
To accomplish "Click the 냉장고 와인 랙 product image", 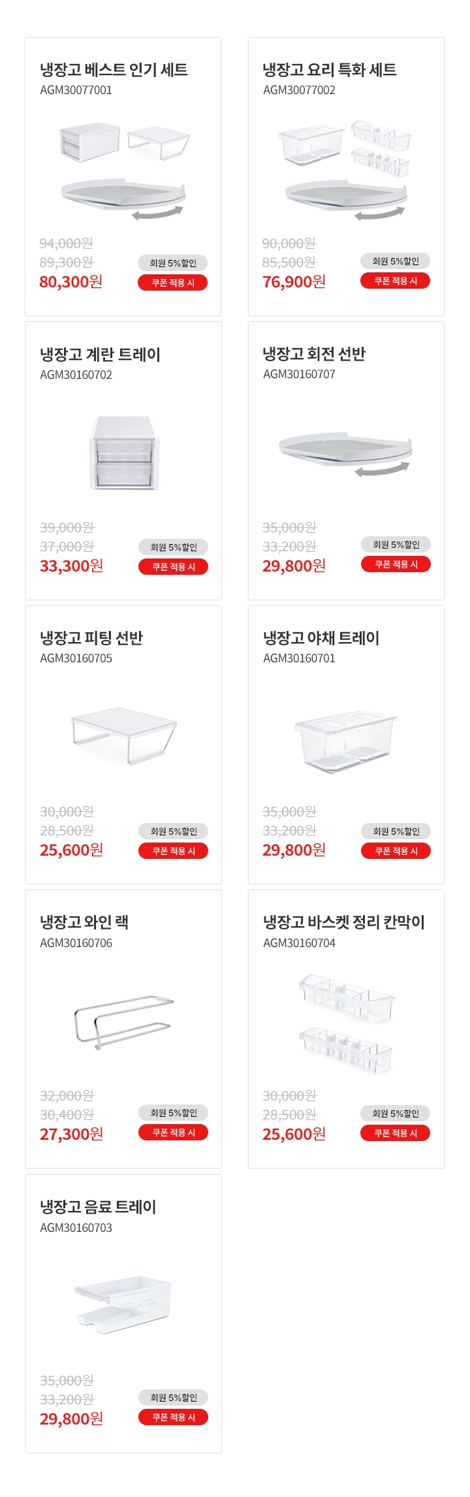I will pyautogui.click(x=124, y=1022).
